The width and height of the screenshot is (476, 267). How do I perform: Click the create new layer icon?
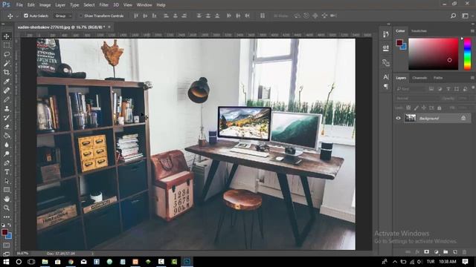point(454,252)
